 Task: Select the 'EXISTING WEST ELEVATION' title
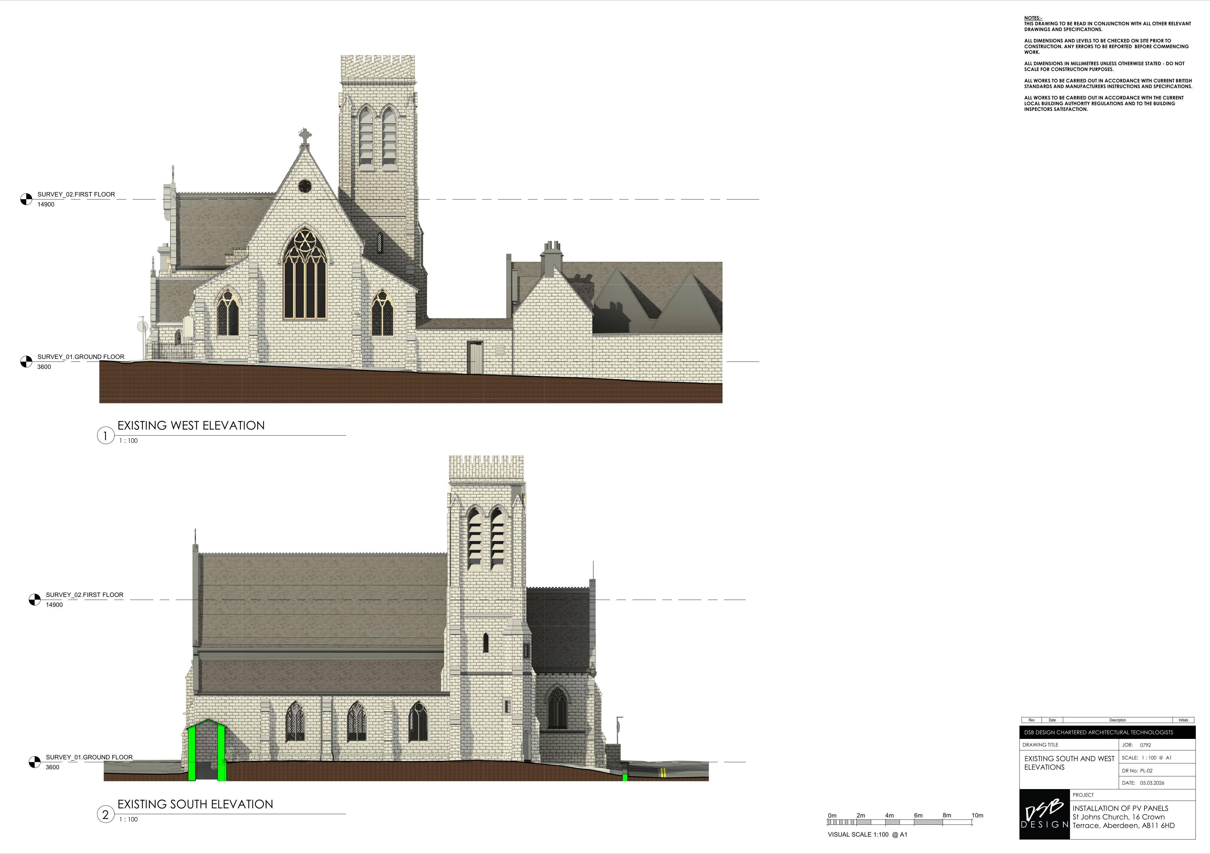[x=191, y=426]
